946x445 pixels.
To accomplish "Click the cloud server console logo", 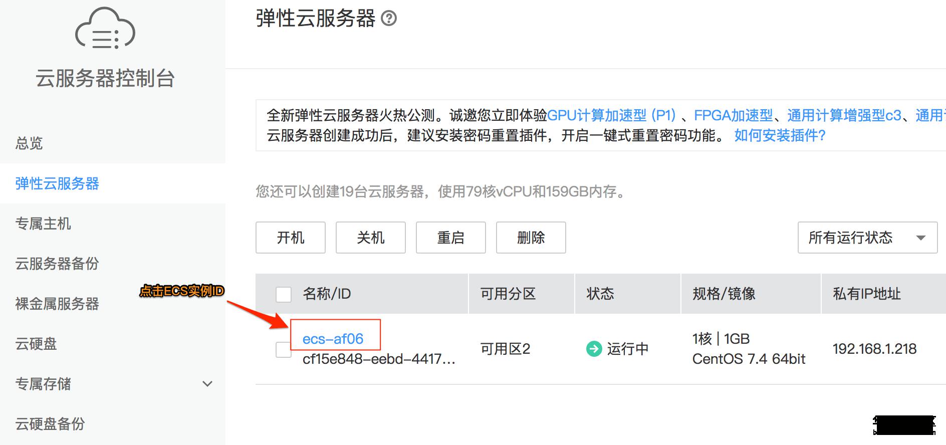I will (x=105, y=29).
